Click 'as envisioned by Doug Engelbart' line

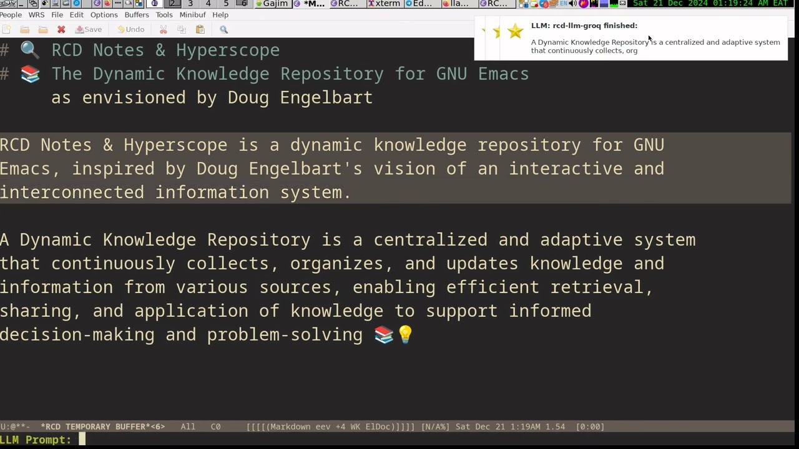212,97
